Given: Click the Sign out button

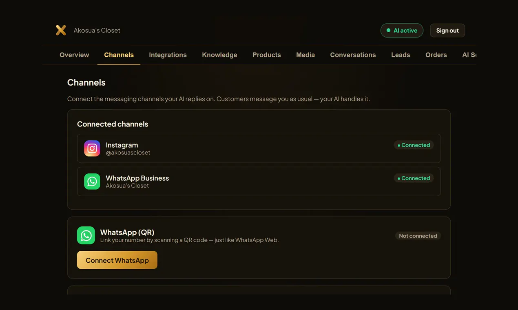Looking at the screenshot, I should [447, 31].
